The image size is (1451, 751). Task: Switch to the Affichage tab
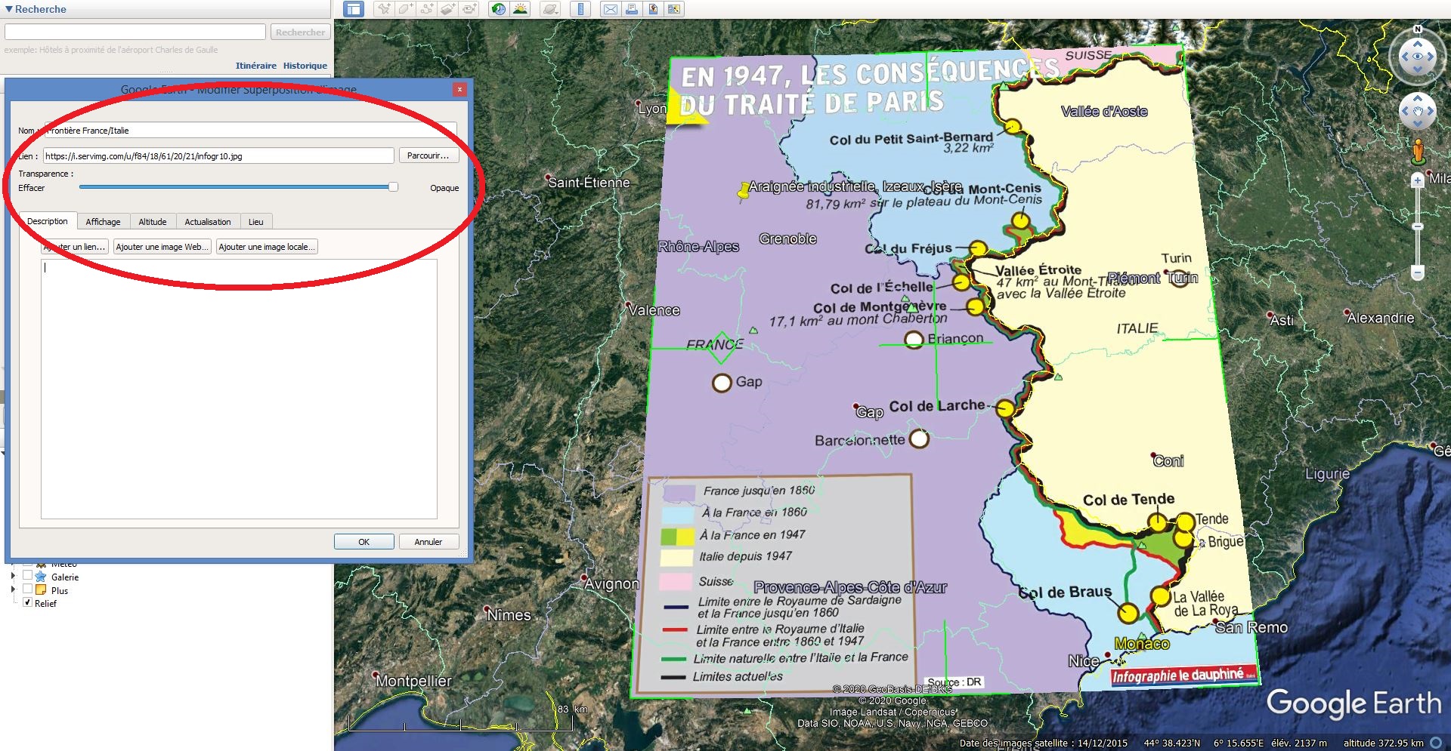[x=103, y=222]
